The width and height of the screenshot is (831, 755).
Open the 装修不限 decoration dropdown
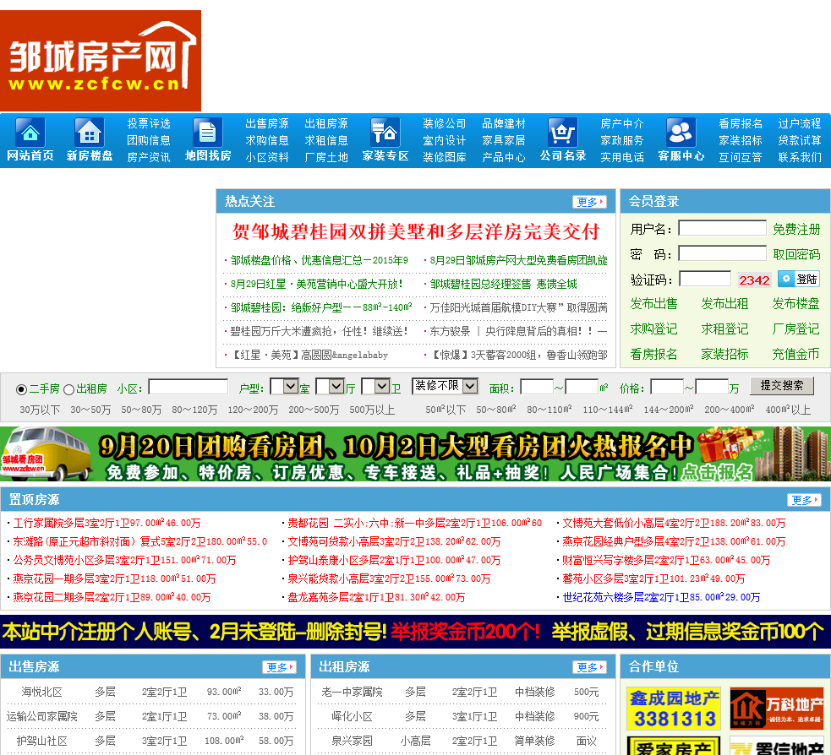click(x=446, y=386)
